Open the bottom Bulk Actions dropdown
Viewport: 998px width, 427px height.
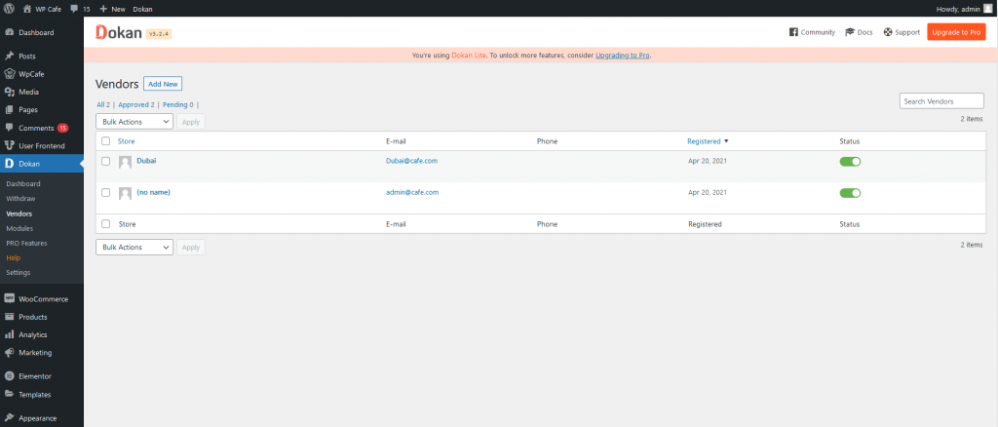134,247
